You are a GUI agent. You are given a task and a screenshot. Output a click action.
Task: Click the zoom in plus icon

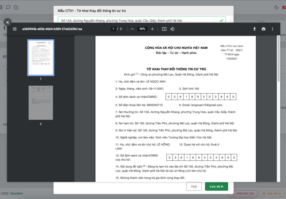click(152, 29)
